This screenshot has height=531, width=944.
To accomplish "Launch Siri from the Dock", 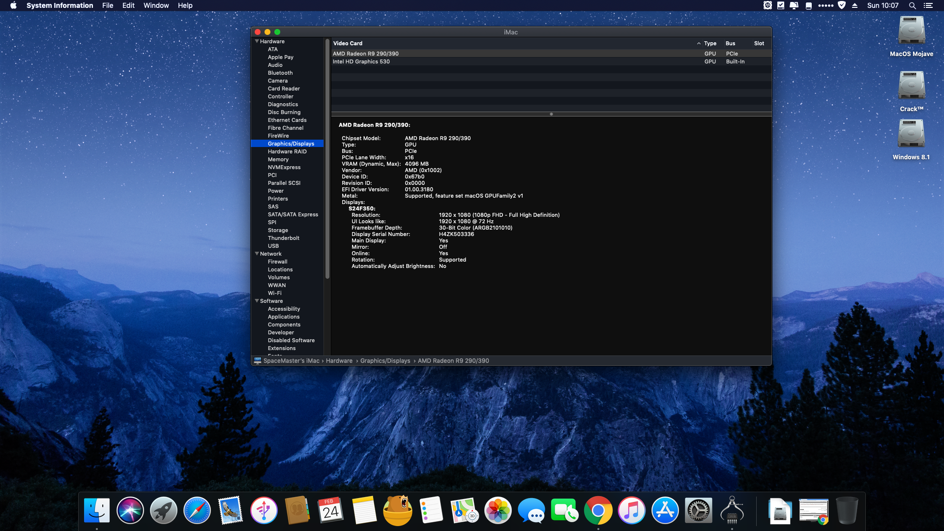I will [x=130, y=510].
